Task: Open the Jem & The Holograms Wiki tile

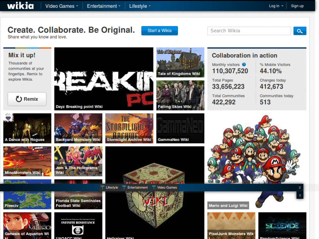Action: click(78, 161)
